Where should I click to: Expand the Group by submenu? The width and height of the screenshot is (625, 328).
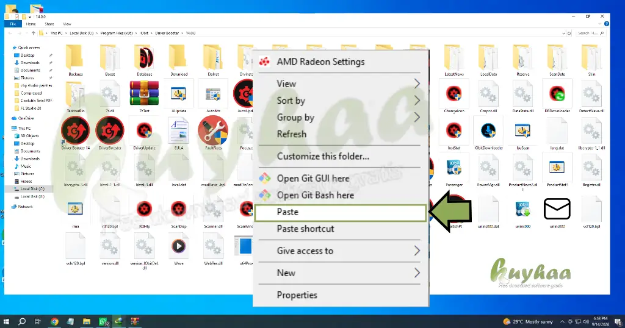coord(341,118)
